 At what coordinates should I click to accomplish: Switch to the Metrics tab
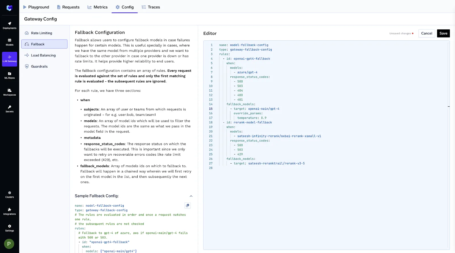(98, 7)
